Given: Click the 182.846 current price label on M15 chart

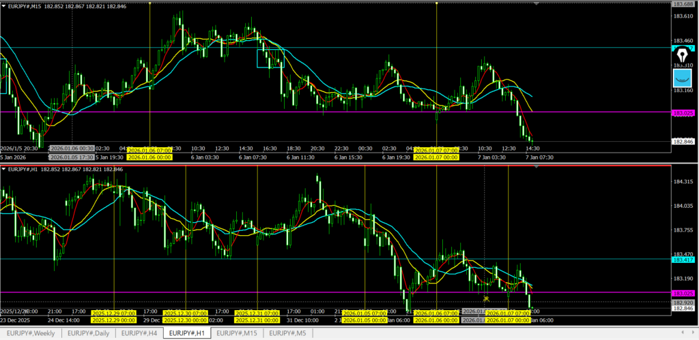Looking at the screenshot, I should coord(683,141).
